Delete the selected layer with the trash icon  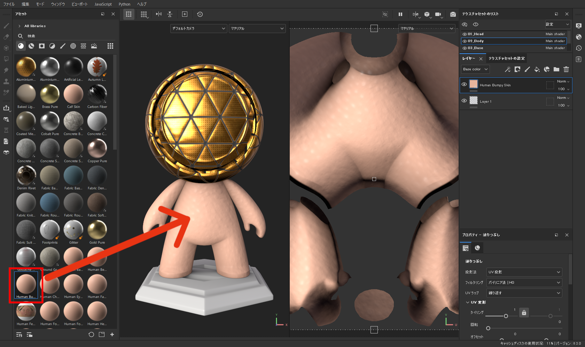coord(566,69)
